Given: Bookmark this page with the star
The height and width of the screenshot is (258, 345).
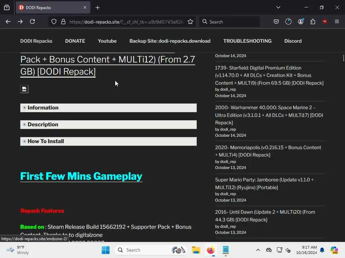Looking at the screenshot, I should click(190, 21).
